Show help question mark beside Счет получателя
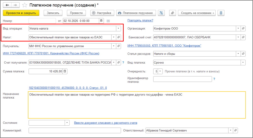This screenshot has height=138, width=253. coord(123,63)
